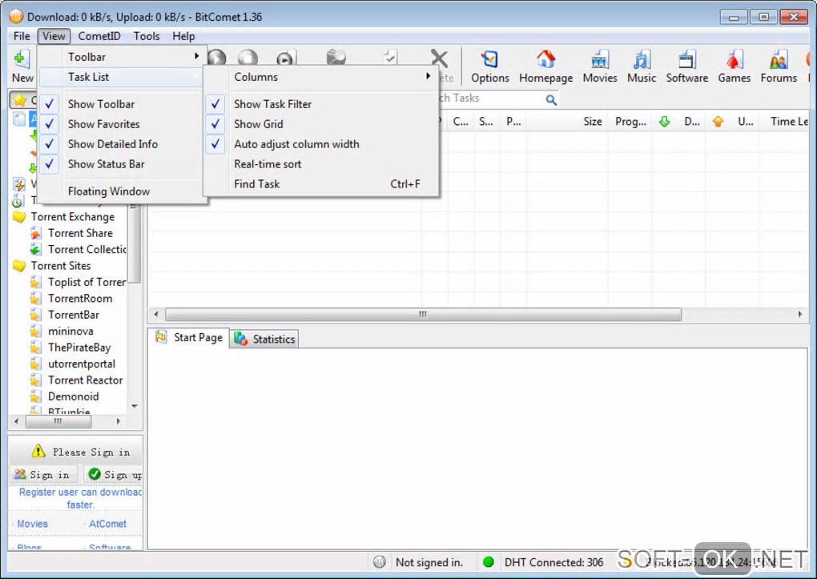The image size is (817, 579).
Task: Open the Help menu
Action: (183, 36)
